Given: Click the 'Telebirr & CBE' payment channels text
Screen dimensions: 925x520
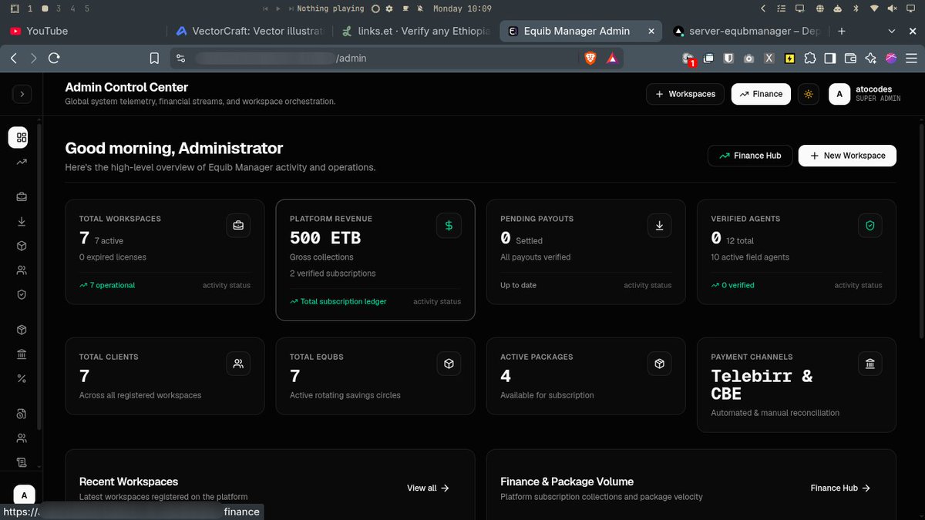Looking at the screenshot, I should 762,385.
